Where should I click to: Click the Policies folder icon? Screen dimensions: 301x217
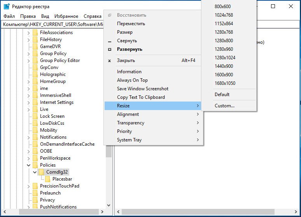click(x=35, y=165)
